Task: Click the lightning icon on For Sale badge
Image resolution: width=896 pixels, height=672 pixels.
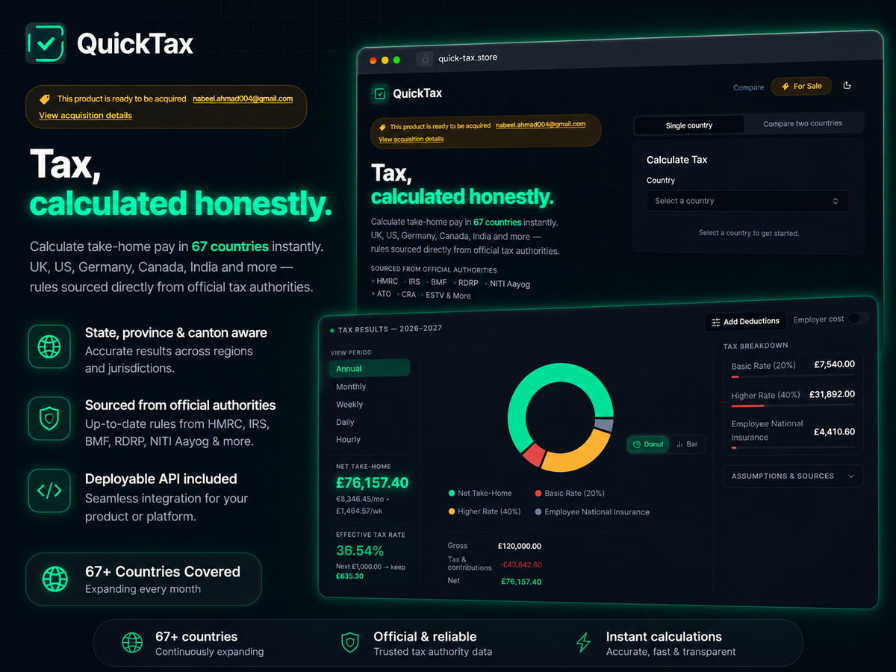Action: (x=785, y=87)
